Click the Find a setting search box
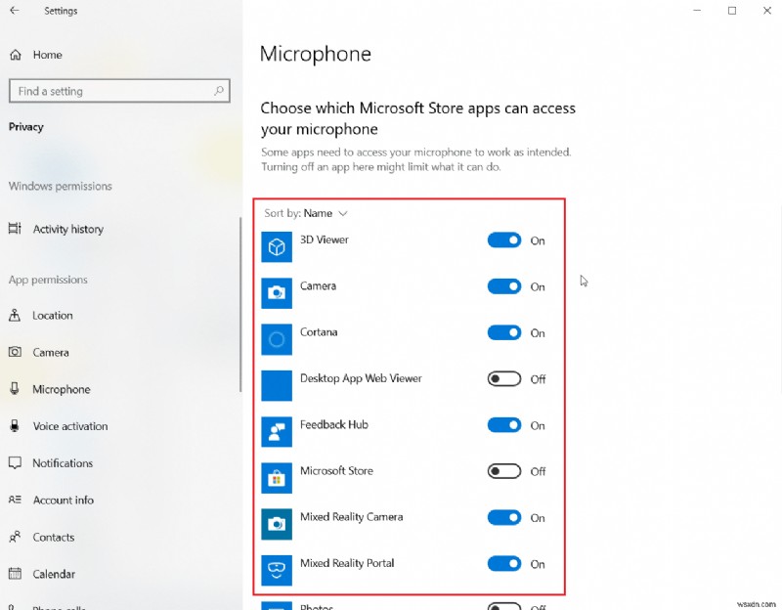Viewport: 782px width, 610px height. coord(119,90)
